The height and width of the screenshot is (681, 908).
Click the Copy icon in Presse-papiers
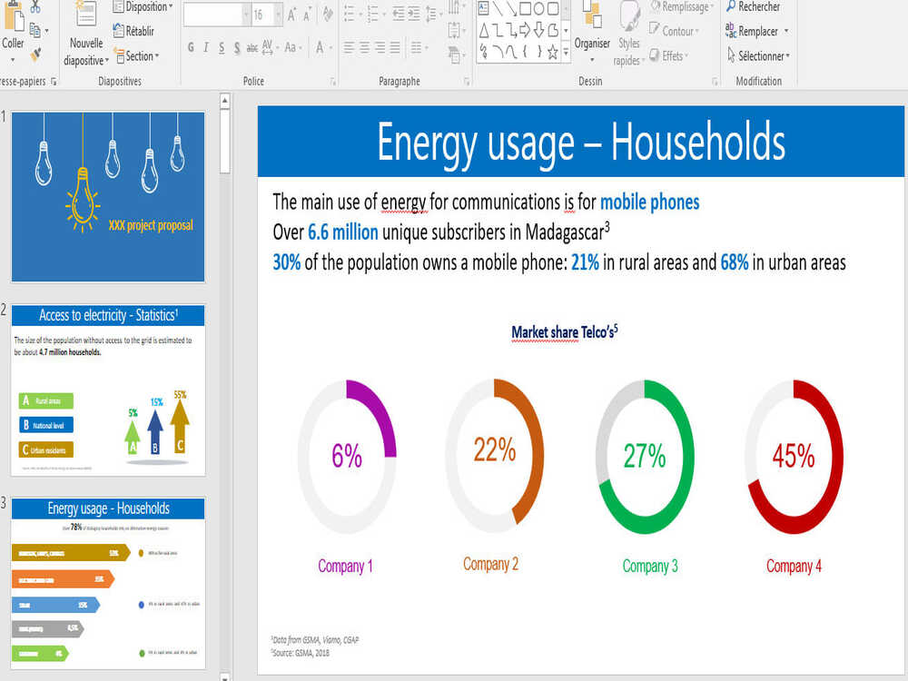coord(35,30)
